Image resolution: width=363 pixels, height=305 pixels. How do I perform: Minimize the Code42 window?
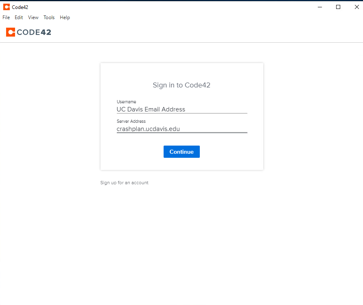tap(319, 7)
